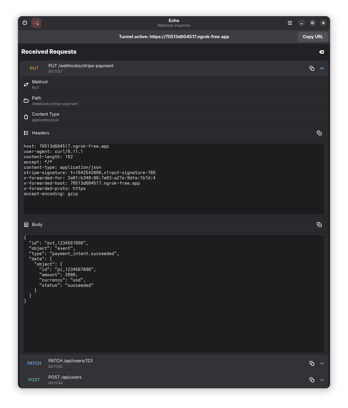The width and height of the screenshot is (348, 408).
Task: Click the 'Content Type' row label
Action: (45, 114)
